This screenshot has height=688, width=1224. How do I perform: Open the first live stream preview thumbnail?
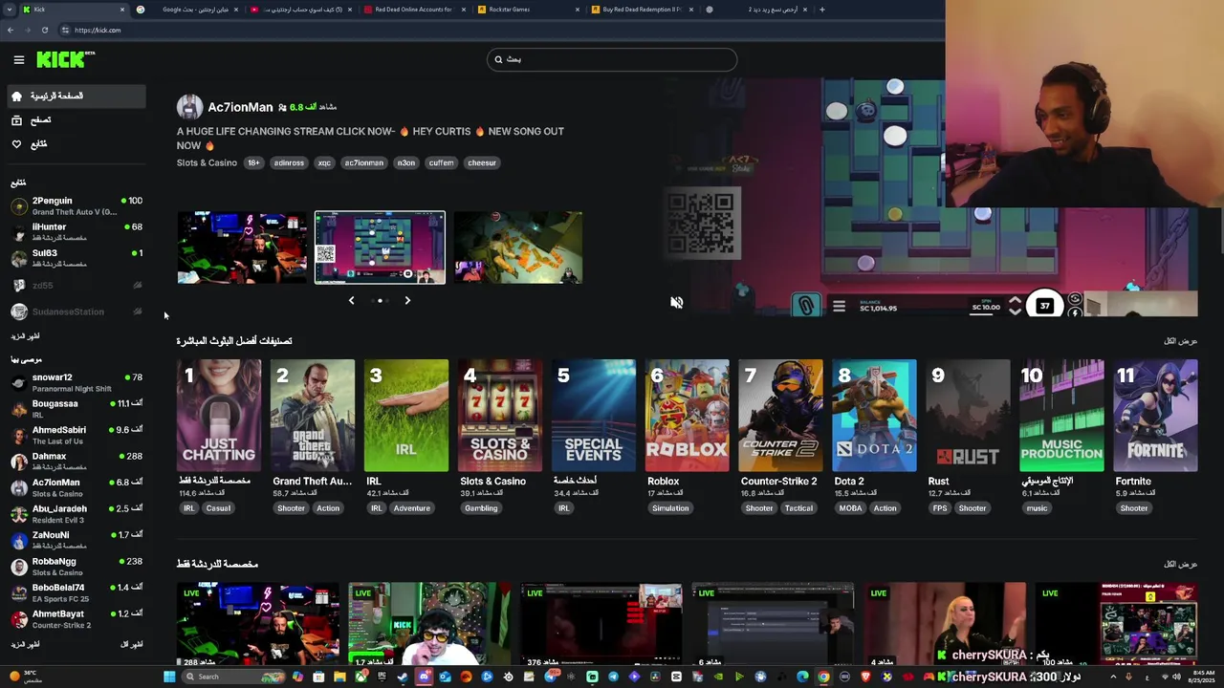click(x=258, y=624)
